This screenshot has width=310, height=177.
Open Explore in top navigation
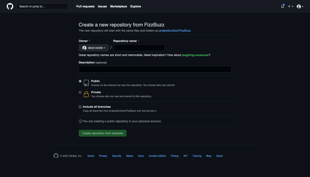(135, 6)
